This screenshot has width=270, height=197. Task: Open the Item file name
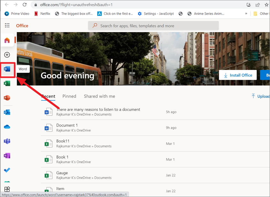coord(60,189)
